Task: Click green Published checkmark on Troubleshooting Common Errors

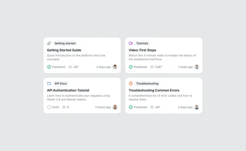Action: [131, 107]
